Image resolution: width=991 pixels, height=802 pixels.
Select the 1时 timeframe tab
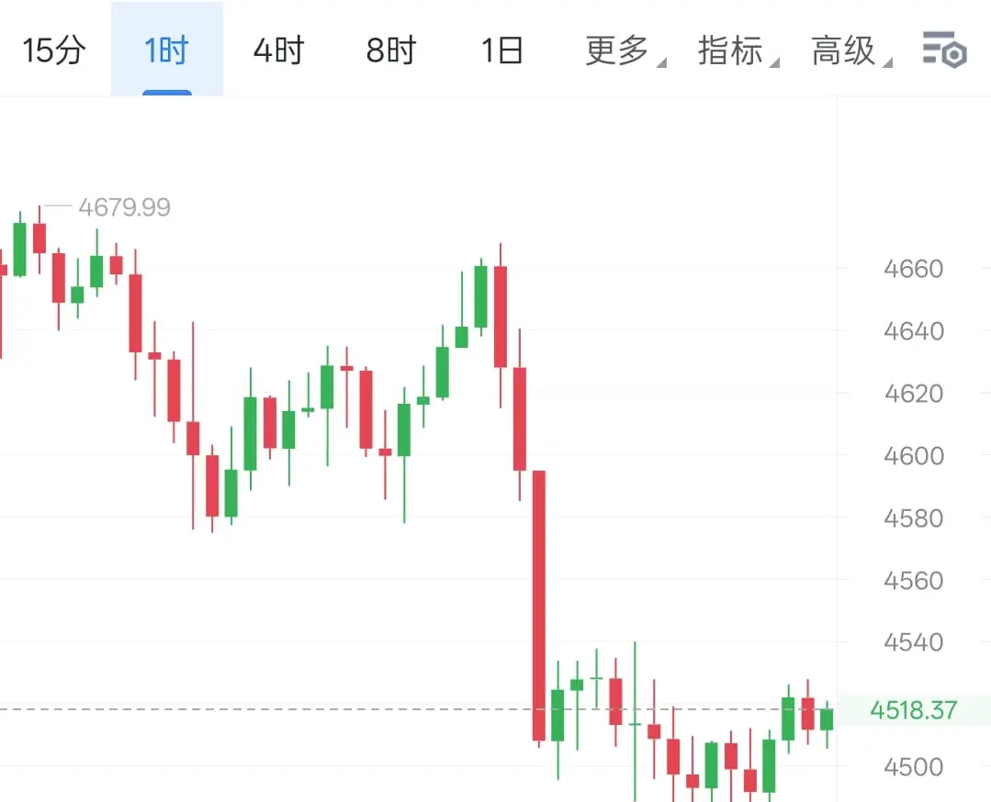pos(167,50)
